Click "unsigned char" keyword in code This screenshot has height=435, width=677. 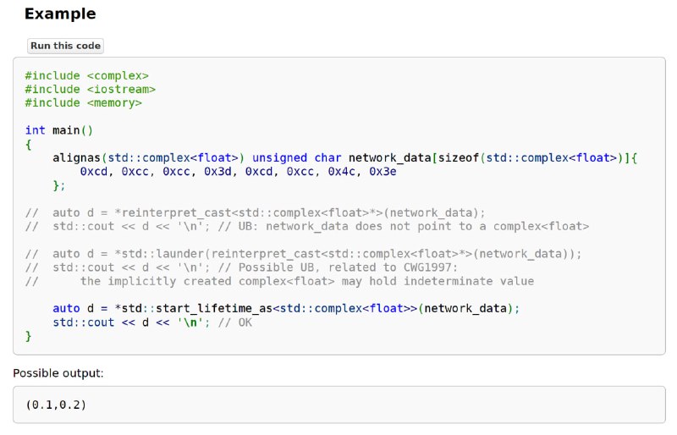click(x=297, y=158)
